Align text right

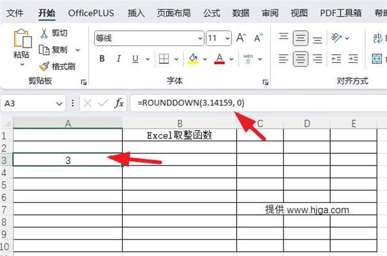(317, 59)
